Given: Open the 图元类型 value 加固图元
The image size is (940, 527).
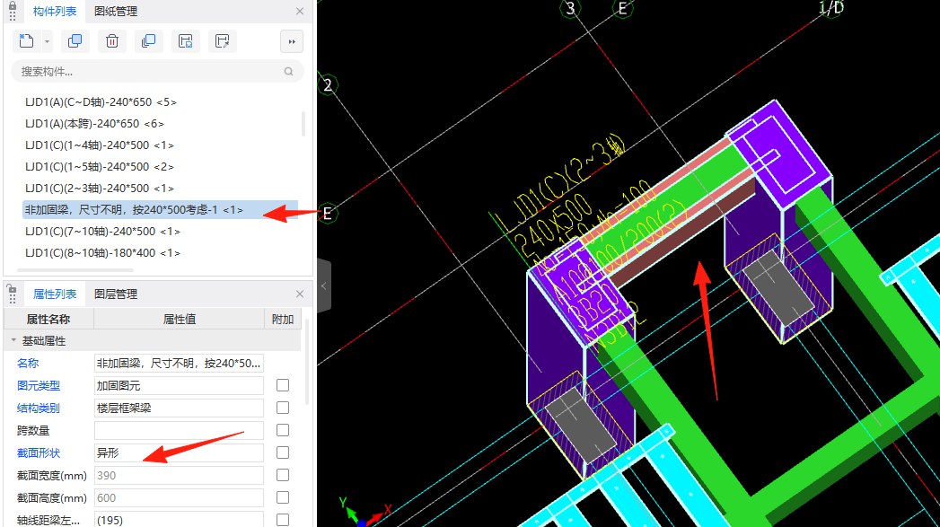Looking at the screenshot, I should coord(179,385).
